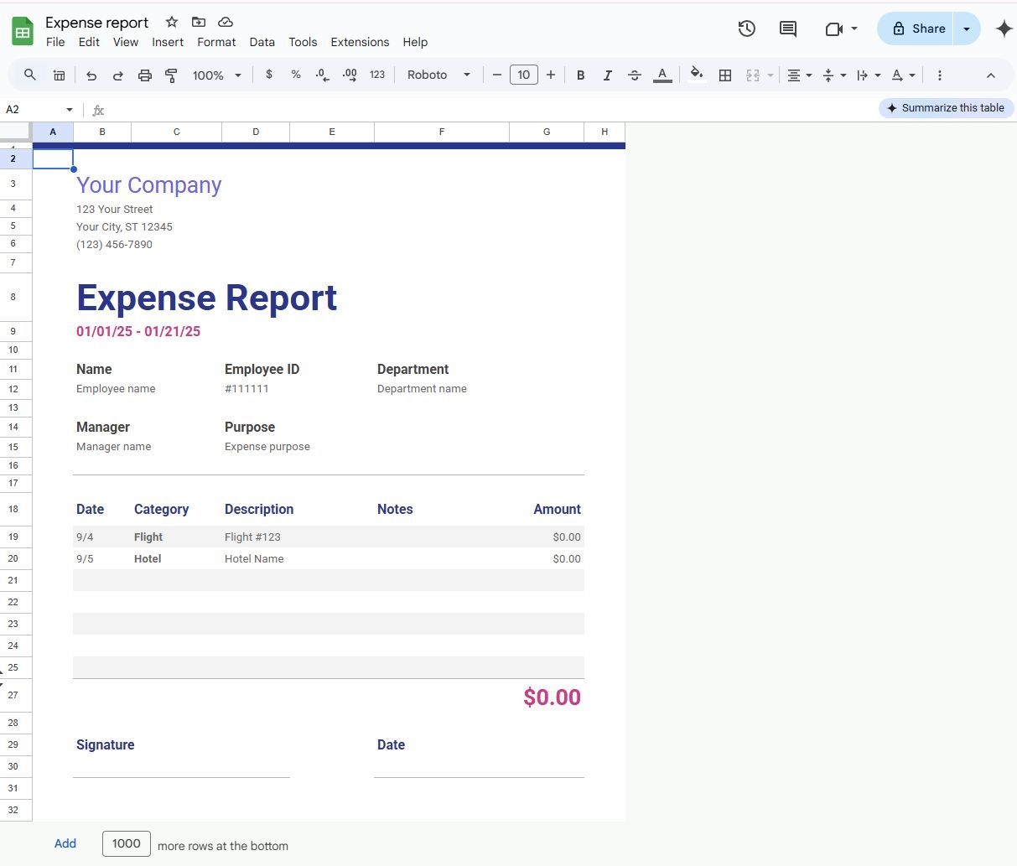The height and width of the screenshot is (866, 1017).
Task: Expand the horizontal align options
Action: [x=810, y=75]
